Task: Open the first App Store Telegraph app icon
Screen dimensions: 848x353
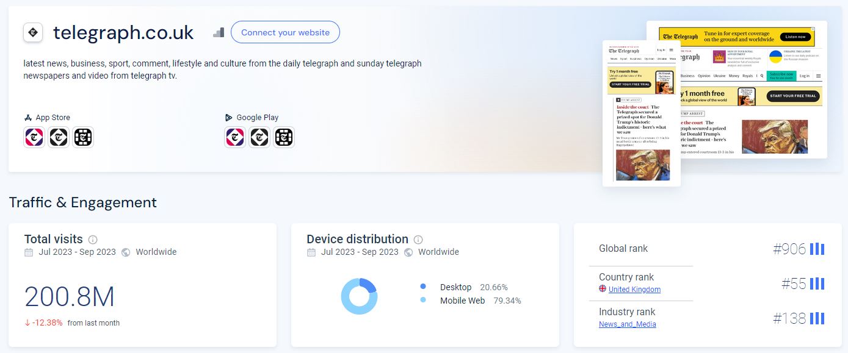Action: tap(34, 137)
